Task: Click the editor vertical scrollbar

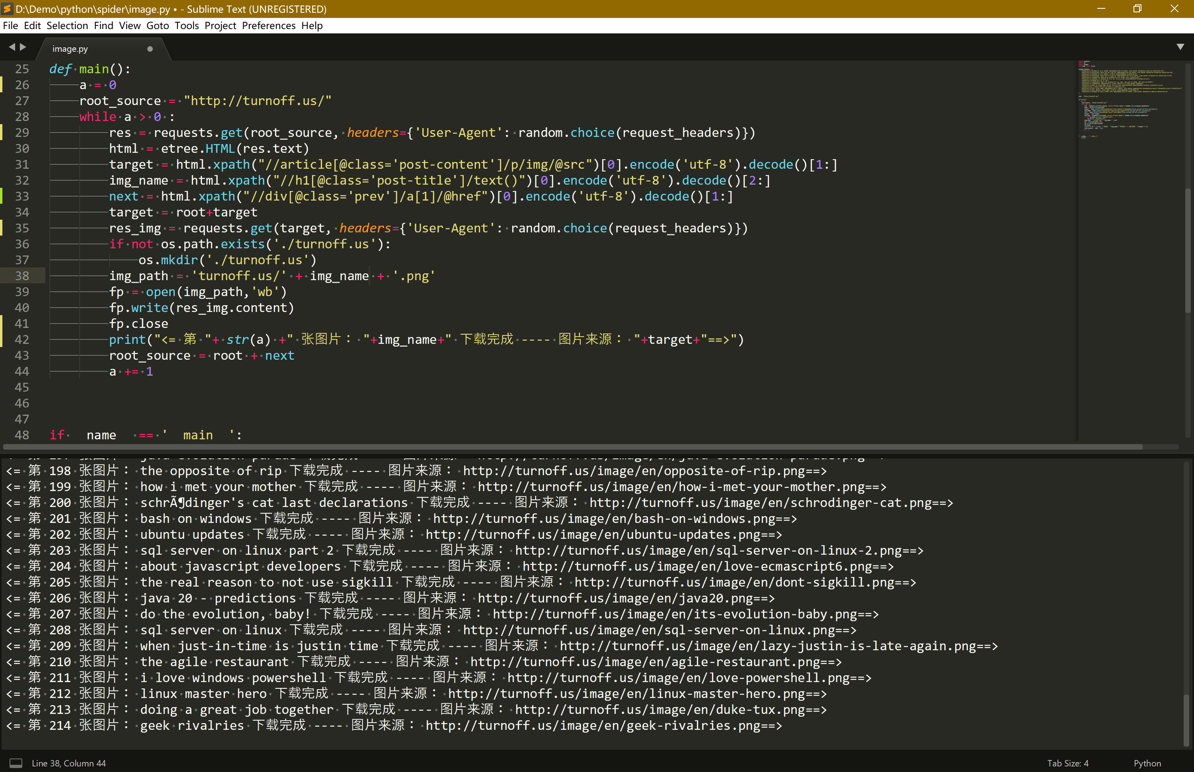Action: pyautogui.click(x=1188, y=251)
